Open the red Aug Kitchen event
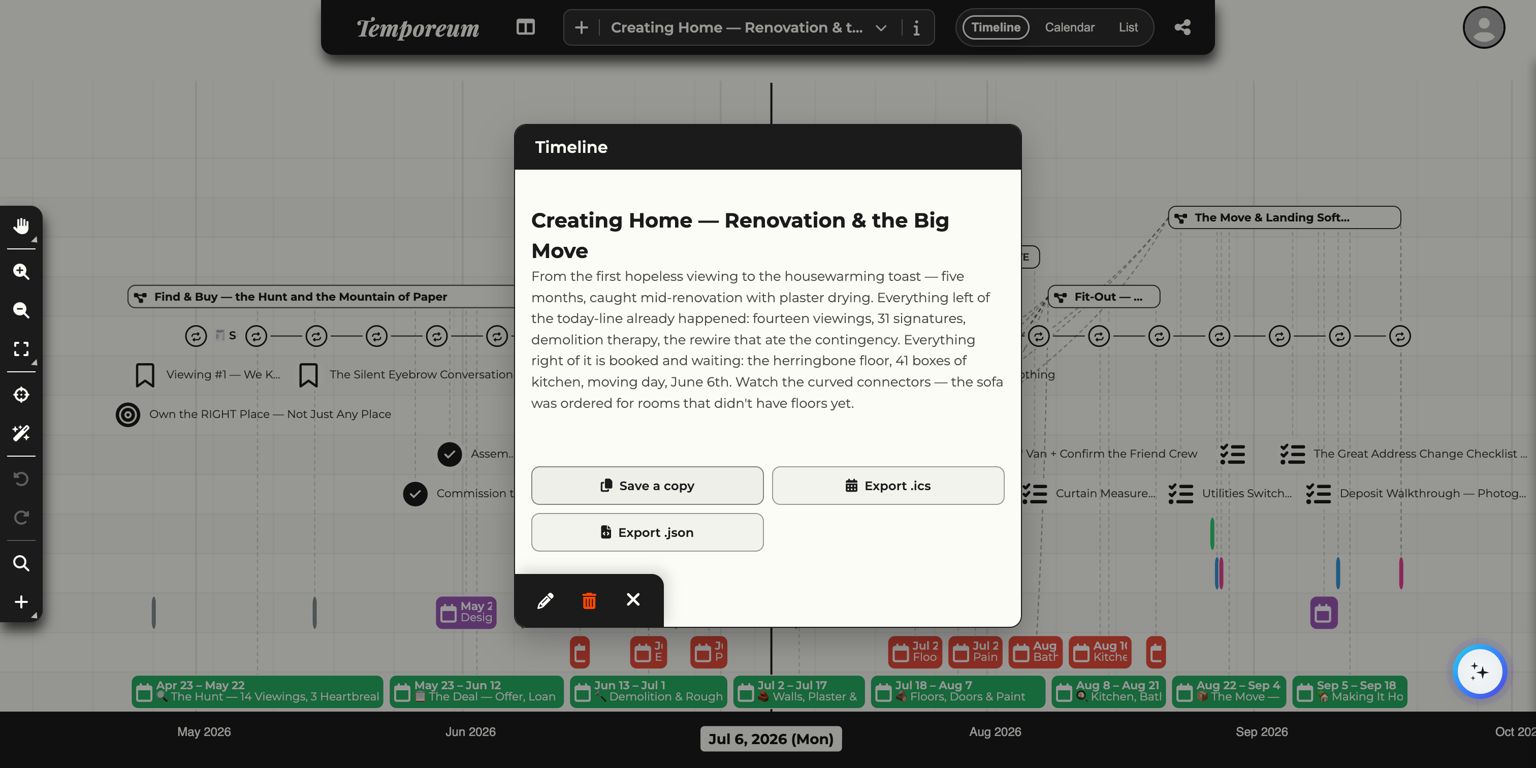 click(x=1100, y=652)
